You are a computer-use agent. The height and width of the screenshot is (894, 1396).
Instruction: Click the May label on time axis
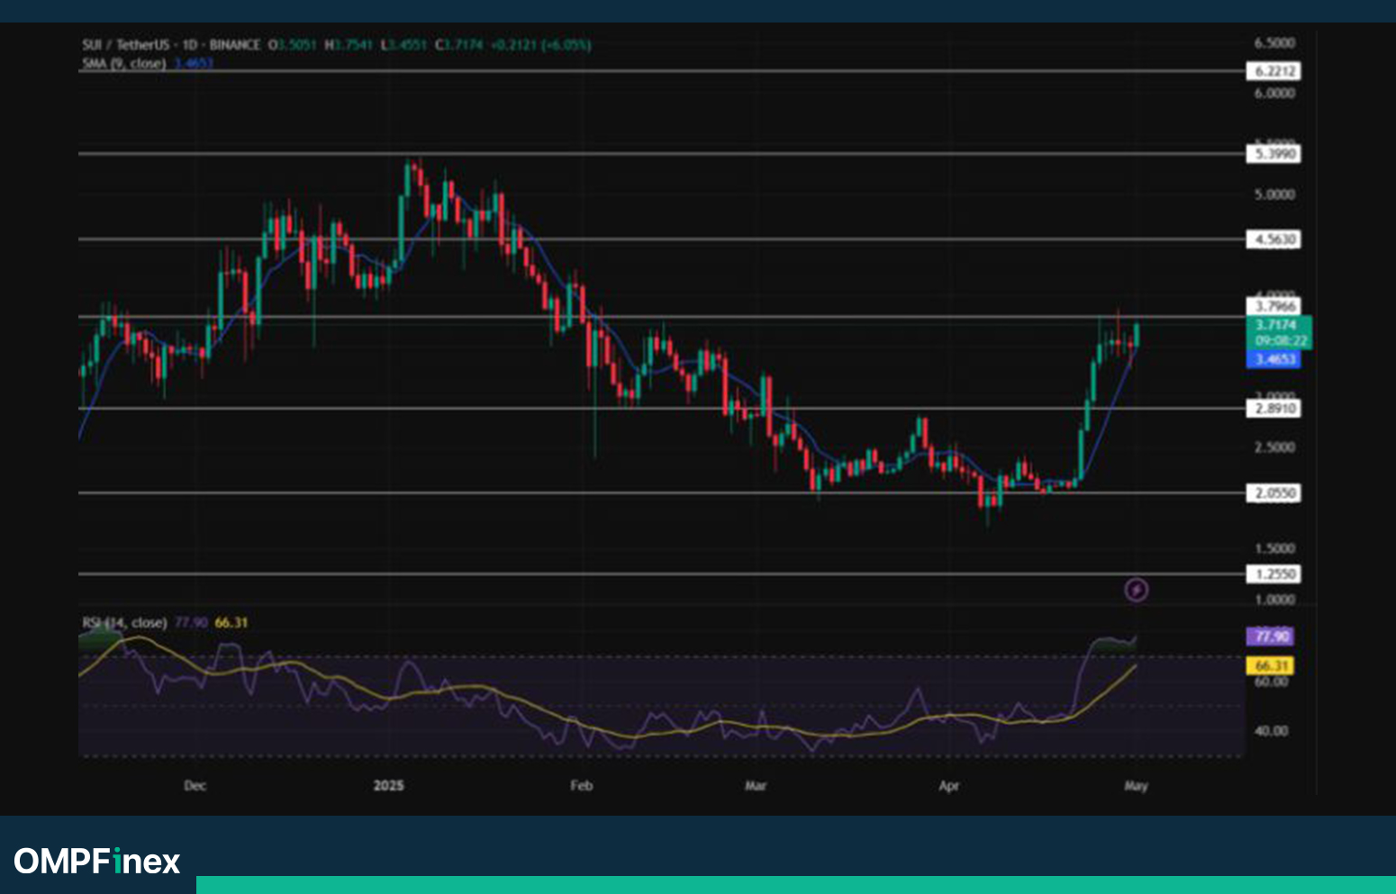pyautogui.click(x=1137, y=786)
